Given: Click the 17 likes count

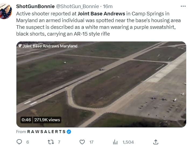Looking at the screenshot, I should pos(91,142).
